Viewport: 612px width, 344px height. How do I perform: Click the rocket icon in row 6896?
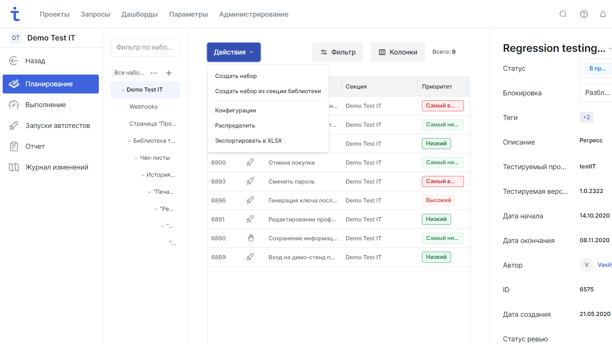tap(250, 200)
